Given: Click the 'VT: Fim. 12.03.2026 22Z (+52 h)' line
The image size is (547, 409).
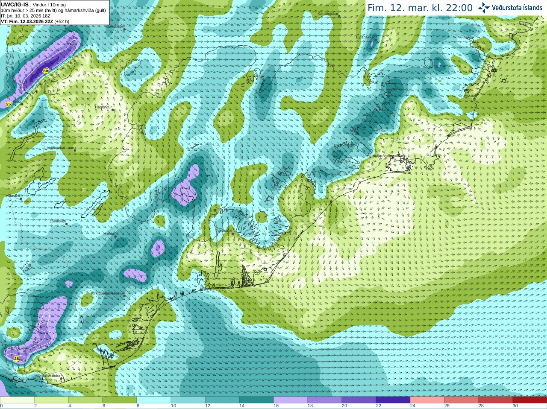Looking at the screenshot, I should (35, 21).
